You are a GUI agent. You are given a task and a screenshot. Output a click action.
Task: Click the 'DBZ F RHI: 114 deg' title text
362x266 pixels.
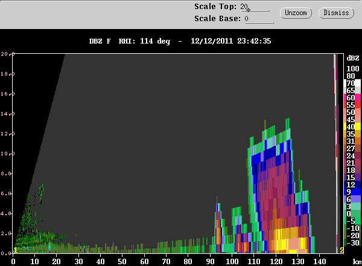coord(130,41)
